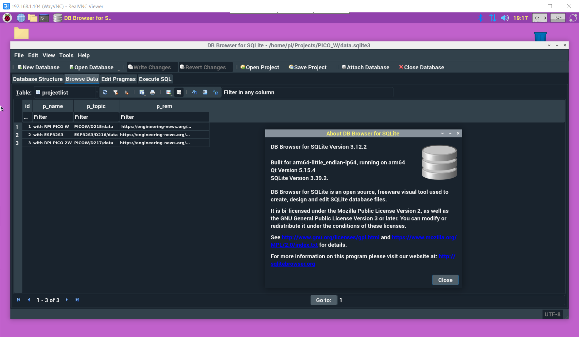Click UTF-8 encoding in status bar

click(553, 314)
